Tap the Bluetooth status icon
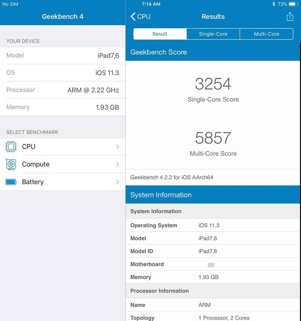This screenshot has height=321, width=301. tap(274, 4)
